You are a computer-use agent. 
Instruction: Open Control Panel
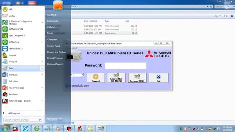pyautogui.click(x=54, y=46)
